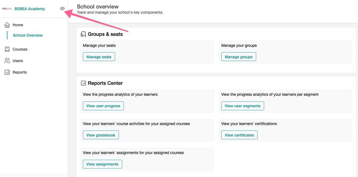Click the View user progress button

coord(103,106)
